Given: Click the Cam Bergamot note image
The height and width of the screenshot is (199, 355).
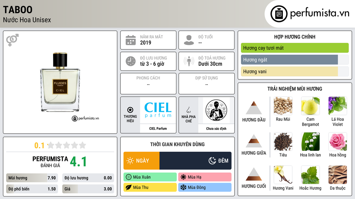Looking at the screenshot, I should 310,106.
